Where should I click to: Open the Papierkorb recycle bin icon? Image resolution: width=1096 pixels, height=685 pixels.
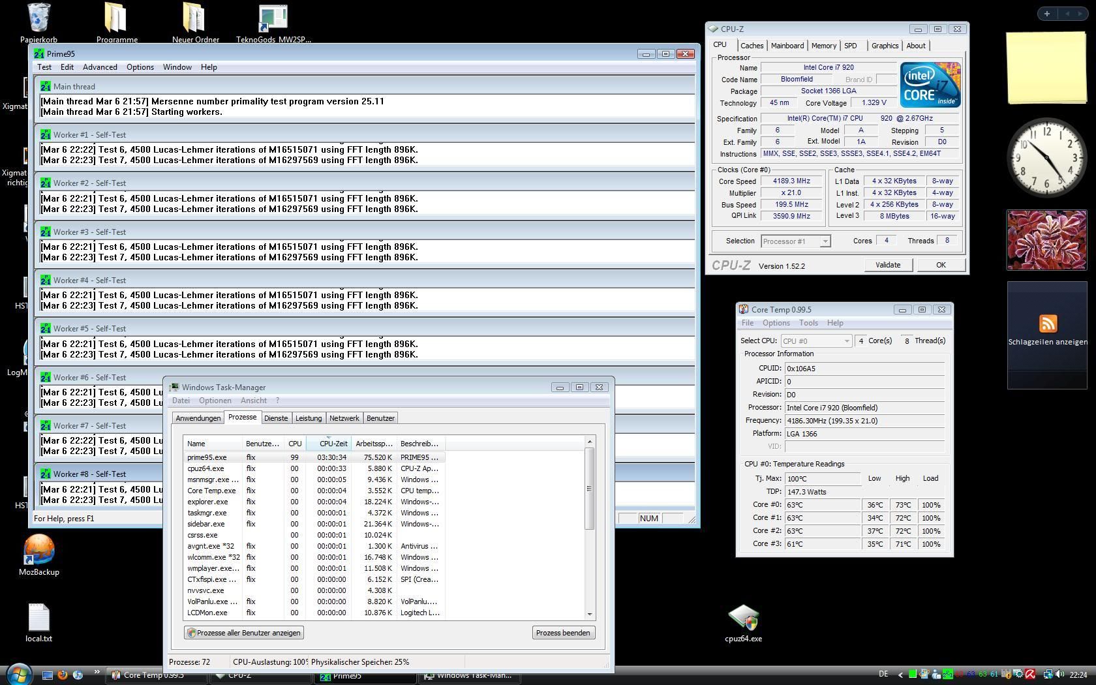[x=38, y=18]
